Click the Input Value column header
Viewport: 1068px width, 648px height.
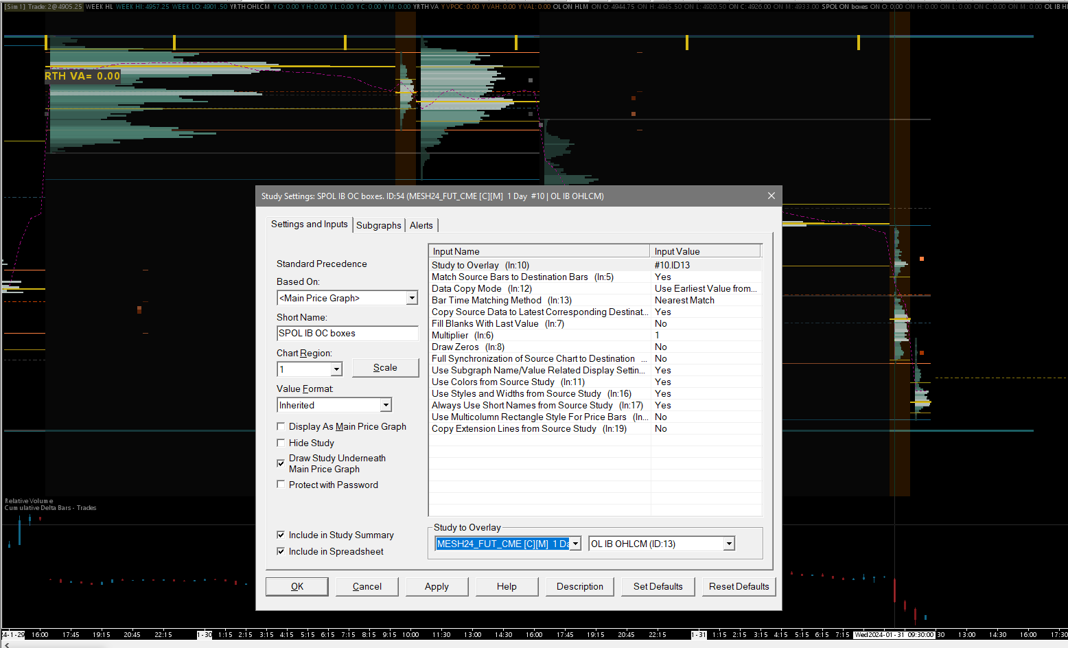(x=706, y=251)
